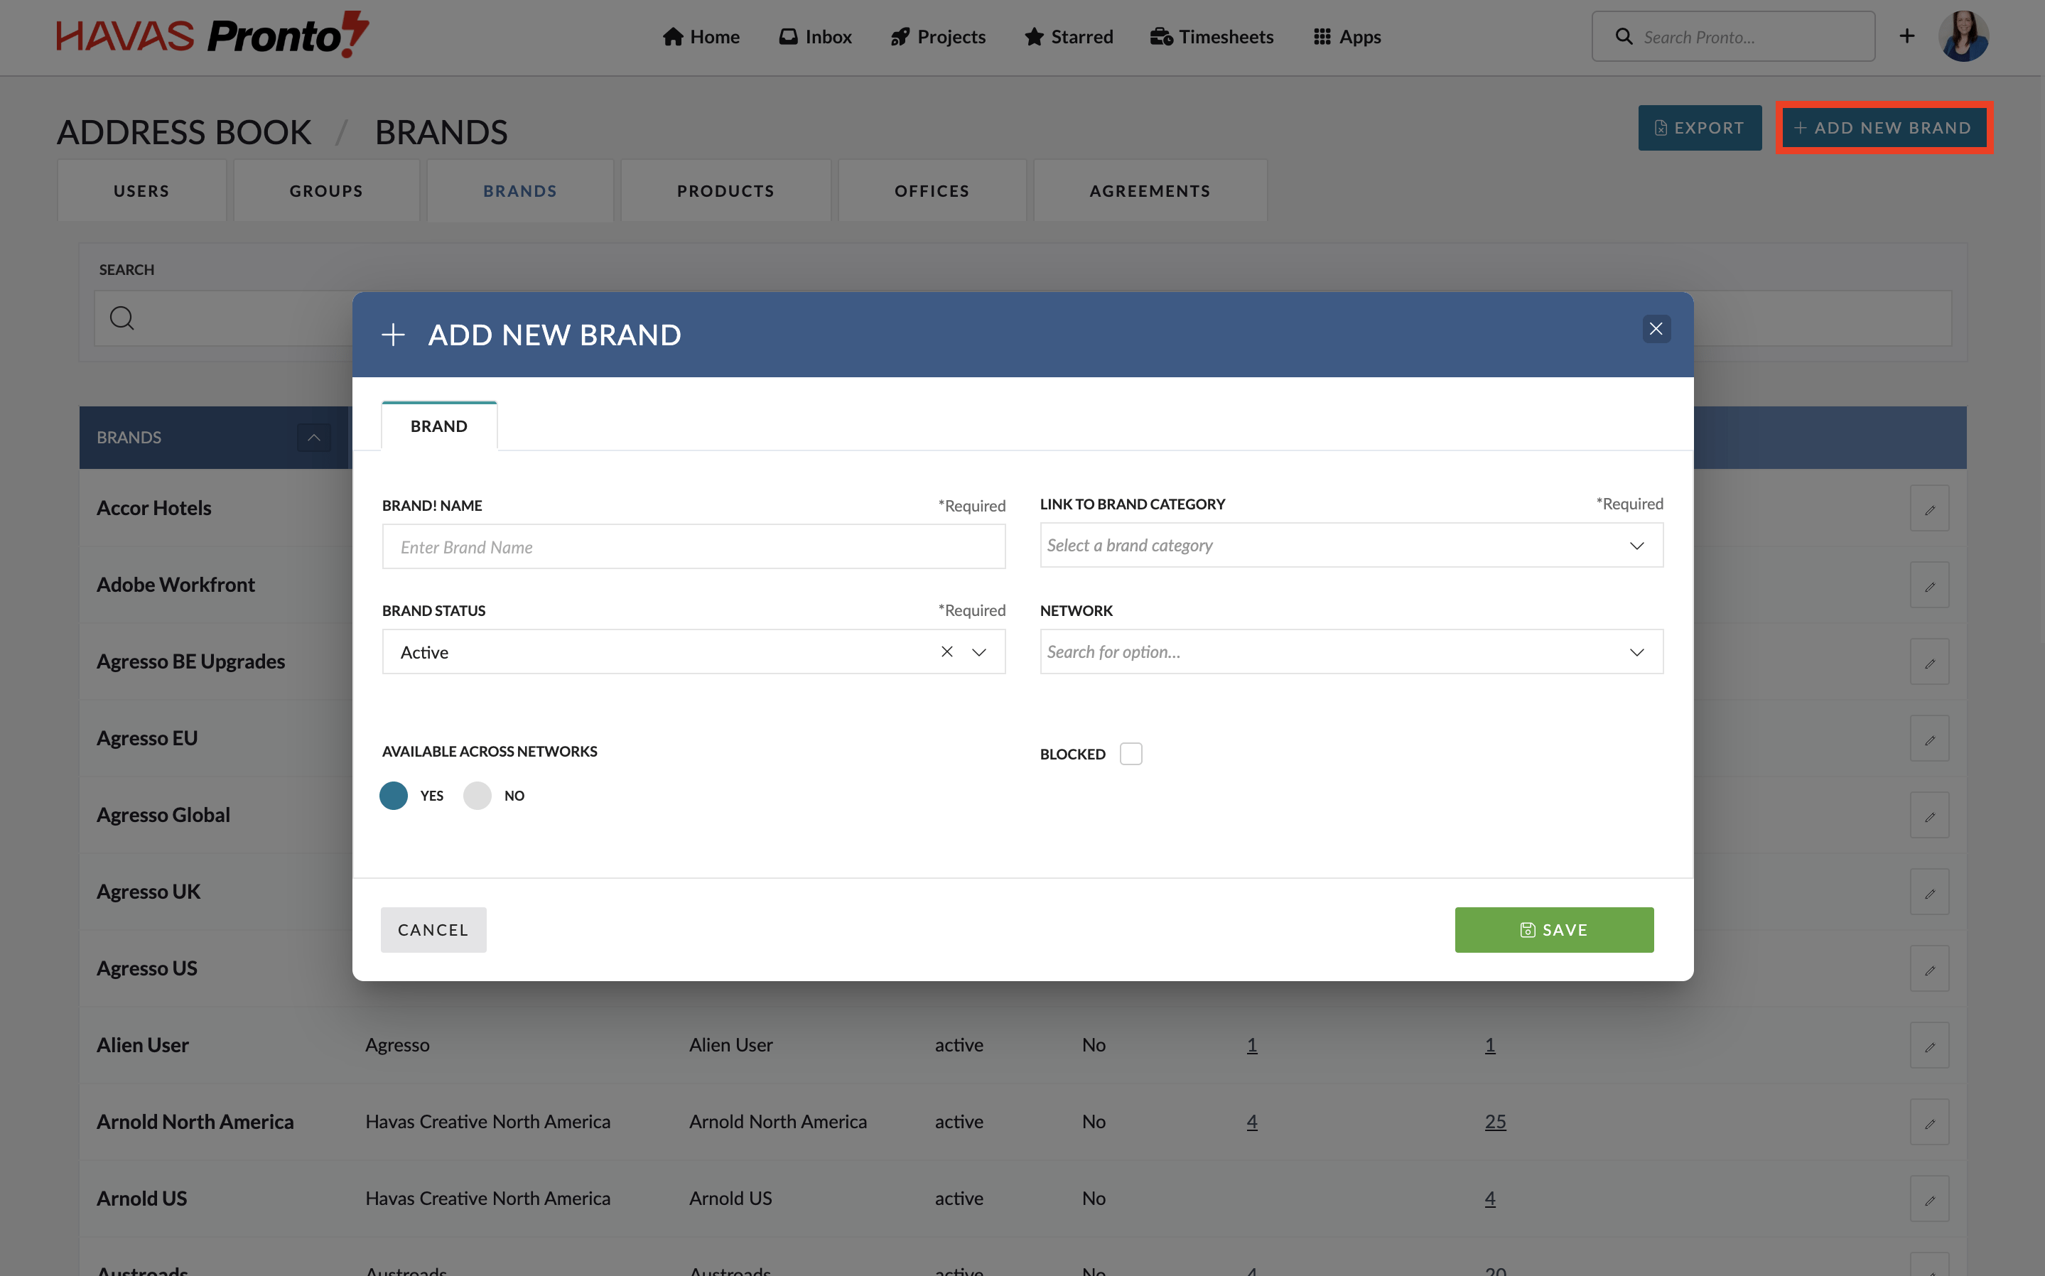Click the edit pencil for Arnold North America
Viewport: 2045px width, 1276px height.
1928,1123
